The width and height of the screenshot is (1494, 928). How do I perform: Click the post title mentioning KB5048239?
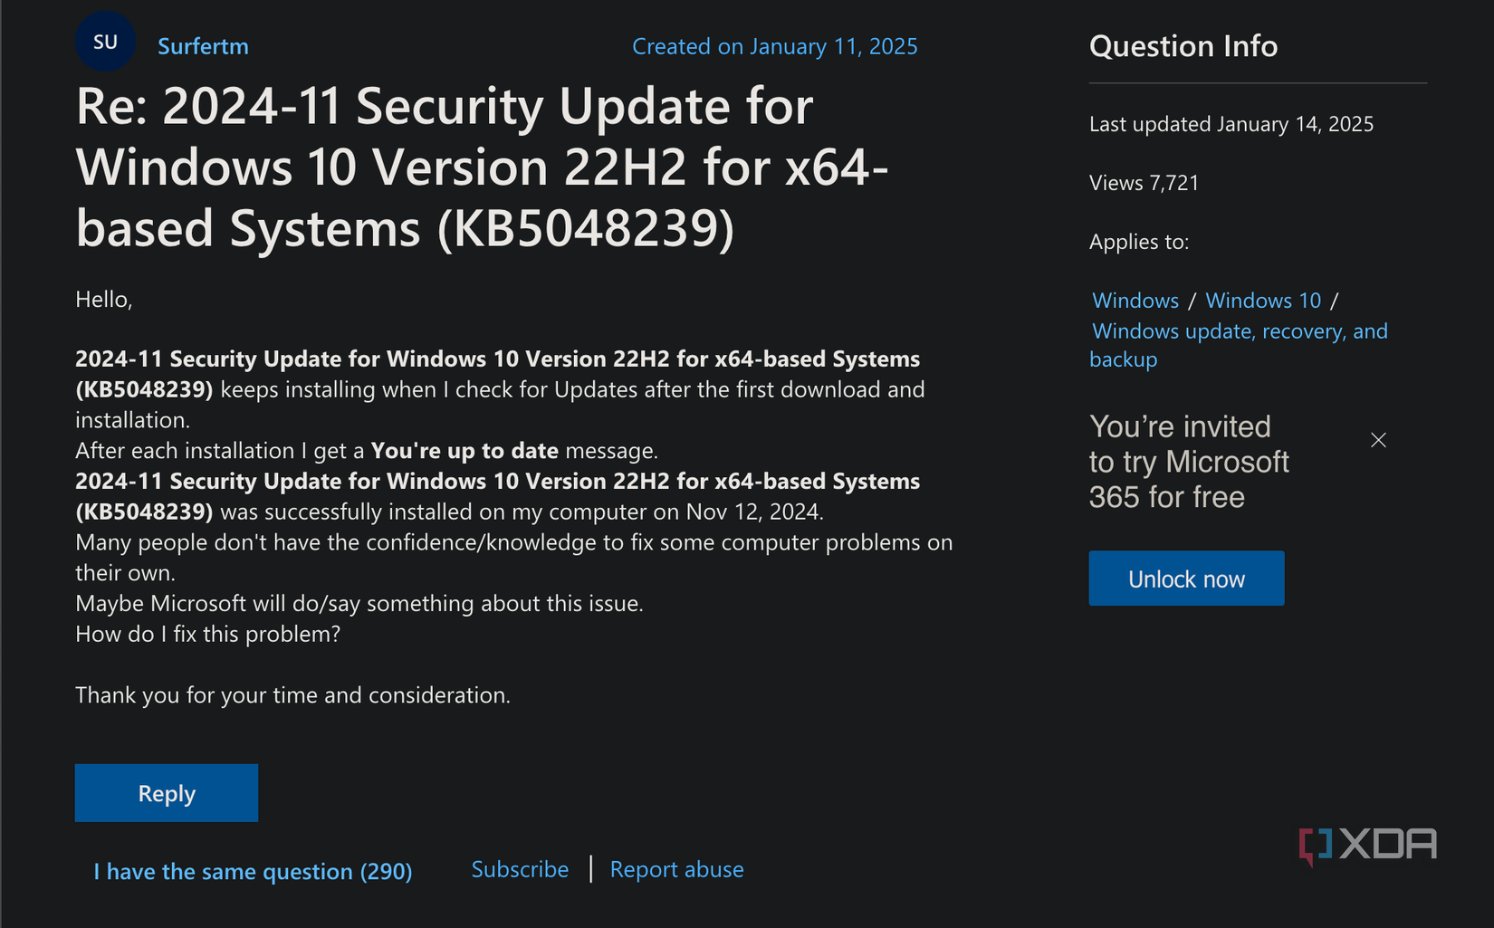click(482, 167)
